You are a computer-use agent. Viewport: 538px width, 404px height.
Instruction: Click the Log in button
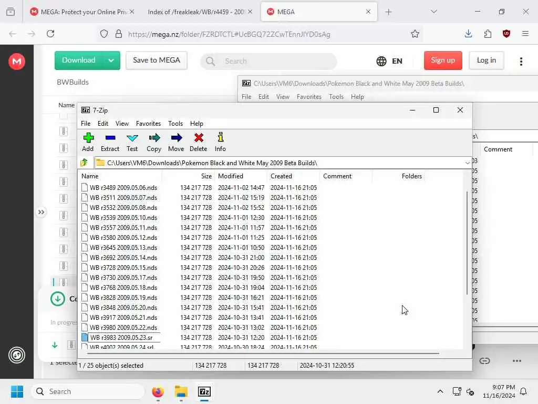pos(486,60)
